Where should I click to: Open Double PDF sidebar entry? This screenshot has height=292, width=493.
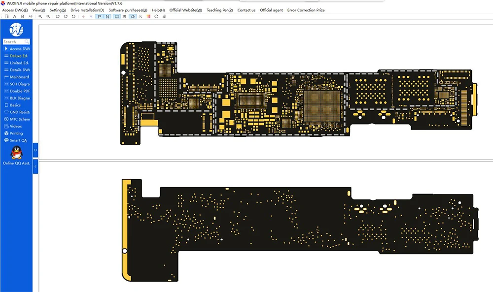(17, 91)
